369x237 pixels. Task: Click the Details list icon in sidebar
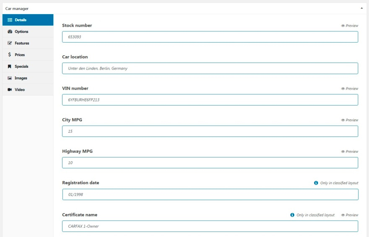point(10,20)
